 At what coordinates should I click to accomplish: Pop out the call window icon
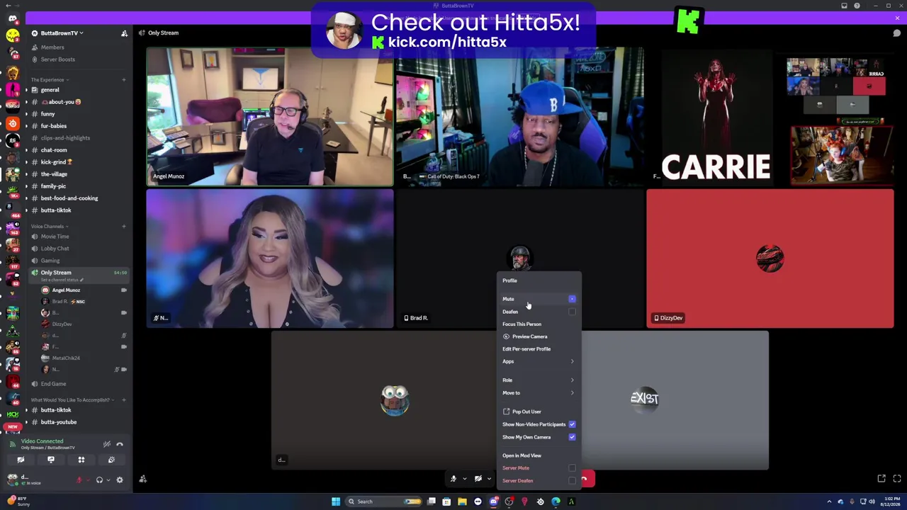(x=881, y=479)
